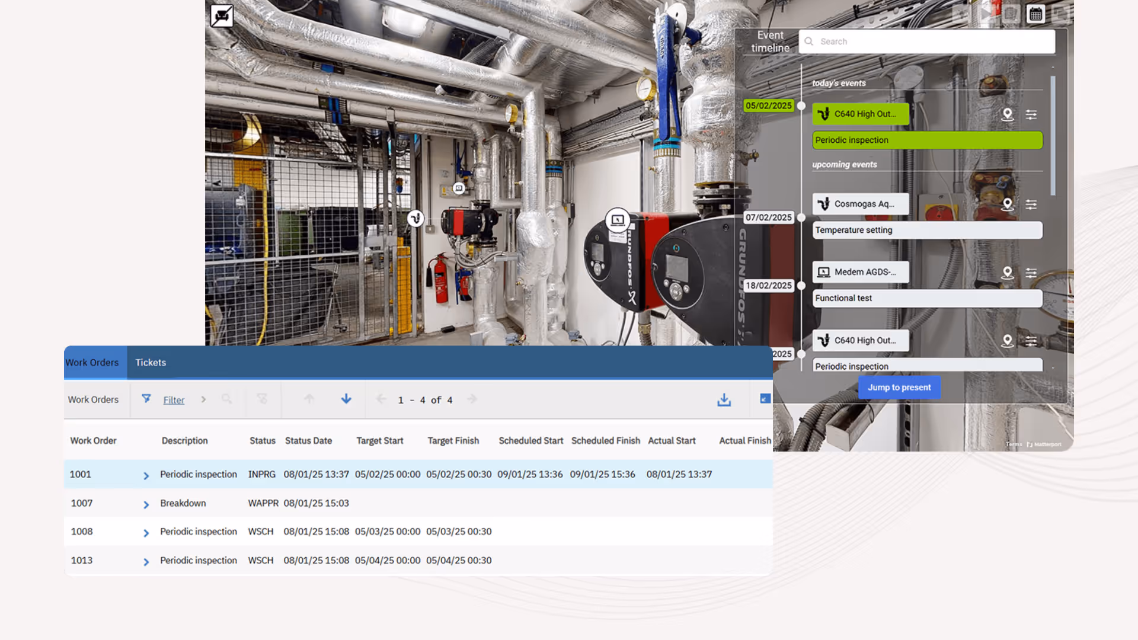Expand the chevron next to Filter link
The image size is (1138, 640).
203,399
